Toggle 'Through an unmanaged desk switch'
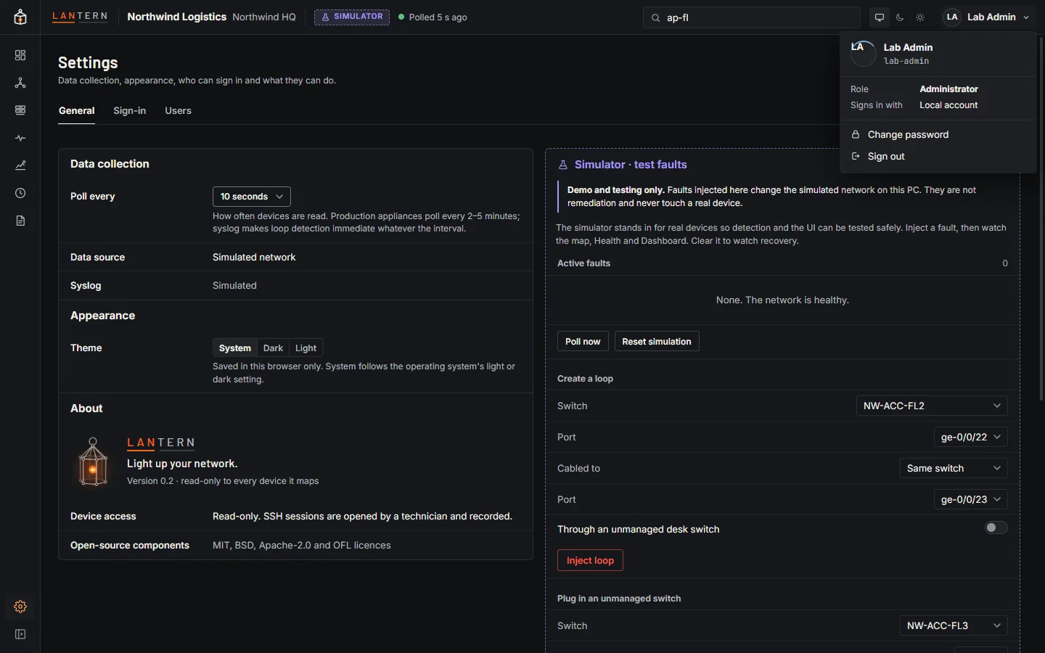 click(x=996, y=527)
